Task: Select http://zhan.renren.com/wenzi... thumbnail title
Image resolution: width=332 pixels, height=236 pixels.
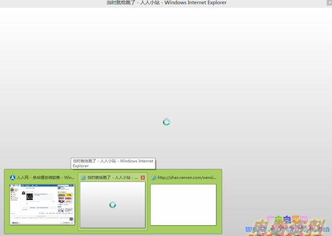Action: (187, 177)
